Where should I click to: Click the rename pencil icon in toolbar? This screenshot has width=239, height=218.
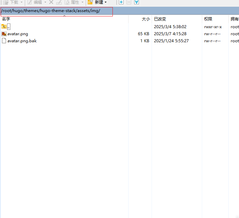tap(59, 2)
